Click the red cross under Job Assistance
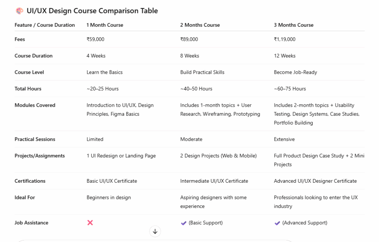 (90, 223)
